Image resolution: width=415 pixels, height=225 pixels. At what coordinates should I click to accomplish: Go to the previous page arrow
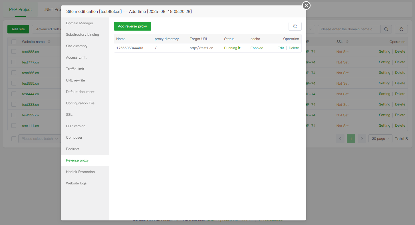click(x=340, y=139)
